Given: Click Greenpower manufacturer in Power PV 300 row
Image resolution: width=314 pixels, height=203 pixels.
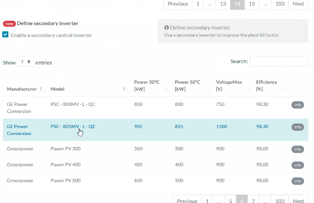Looking at the screenshot, I should coord(20,149).
